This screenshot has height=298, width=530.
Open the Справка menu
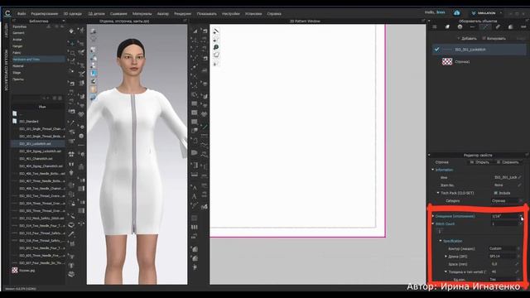pyautogui.click(x=274, y=14)
